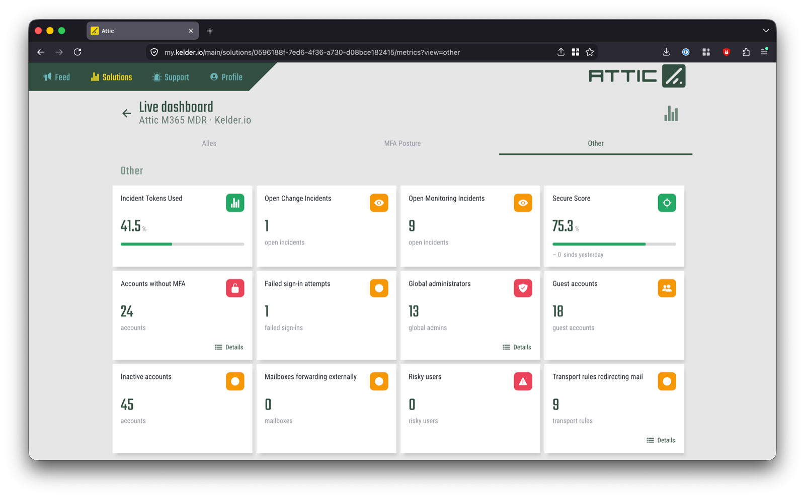The height and width of the screenshot is (498, 805).
Task: Click the Open Change Incidents eye icon
Action: click(379, 203)
